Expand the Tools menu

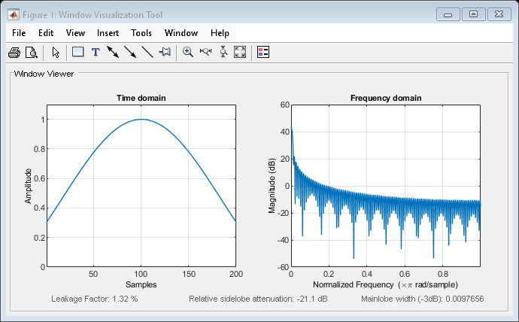pos(141,33)
